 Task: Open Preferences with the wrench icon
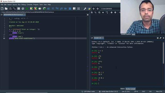pyautogui.click(x=85, y=9)
